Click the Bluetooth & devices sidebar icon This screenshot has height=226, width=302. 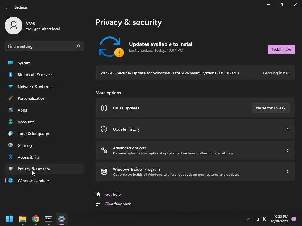(11, 75)
